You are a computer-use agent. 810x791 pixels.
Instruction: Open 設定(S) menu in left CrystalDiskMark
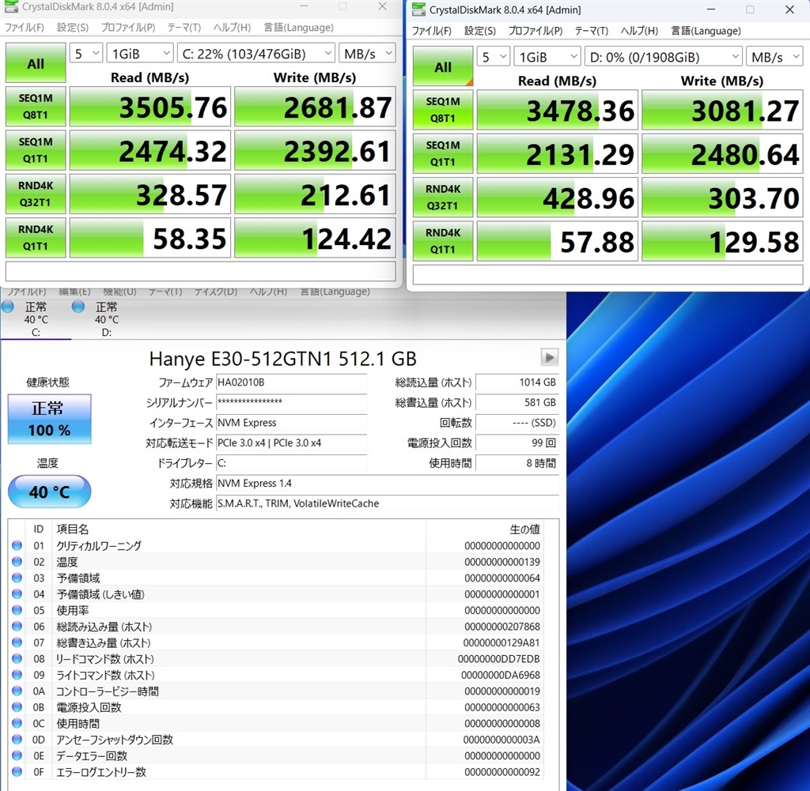tap(72, 28)
